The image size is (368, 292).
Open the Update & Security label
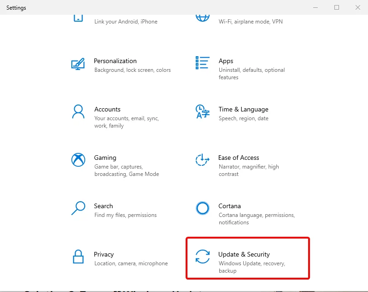point(244,254)
